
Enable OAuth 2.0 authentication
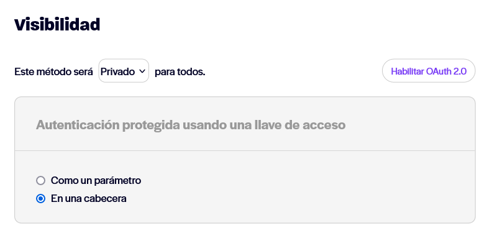[x=429, y=71]
